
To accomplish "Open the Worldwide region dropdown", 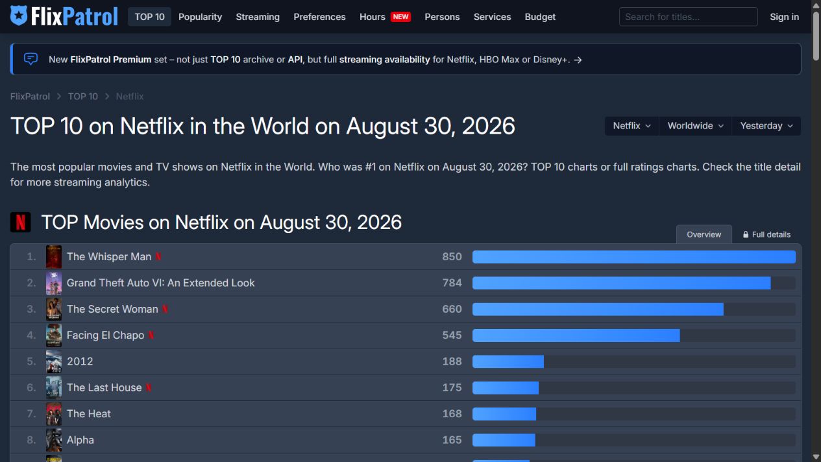I will (695, 126).
